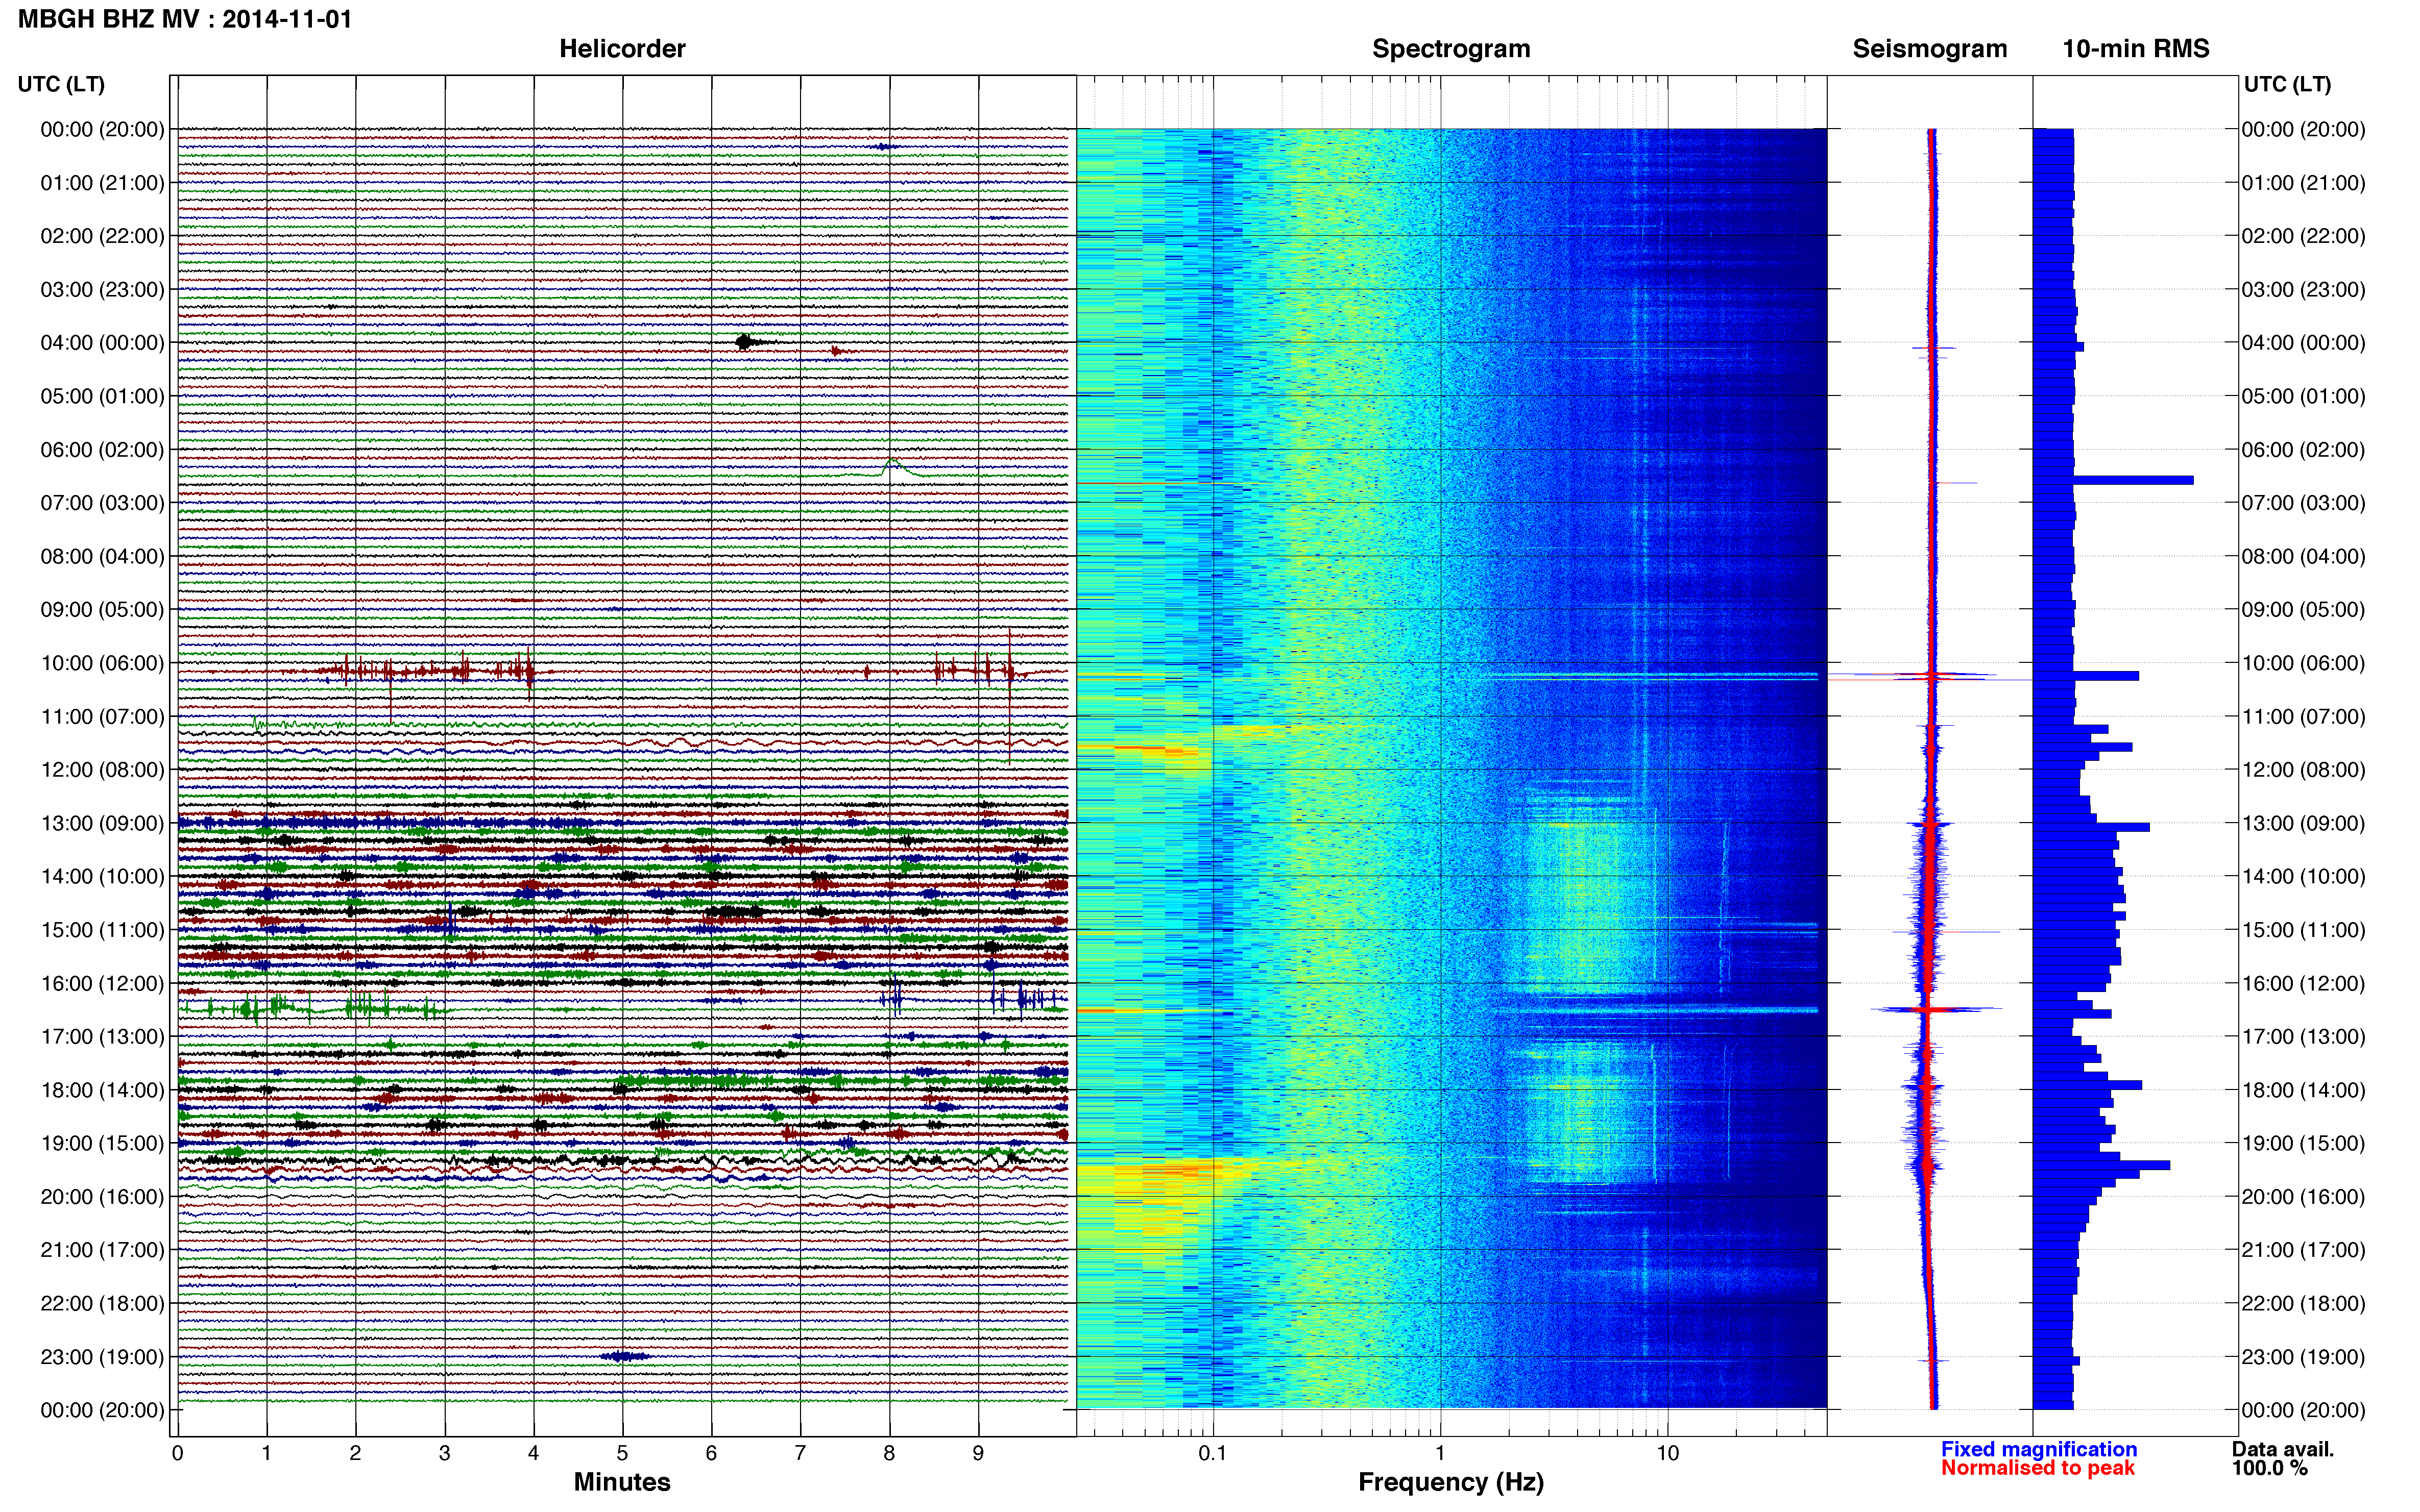The height and width of the screenshot is (1512, 2420).
Task: Click the blue event blob on the 23:00 trace
Action: pos(624,1357)
